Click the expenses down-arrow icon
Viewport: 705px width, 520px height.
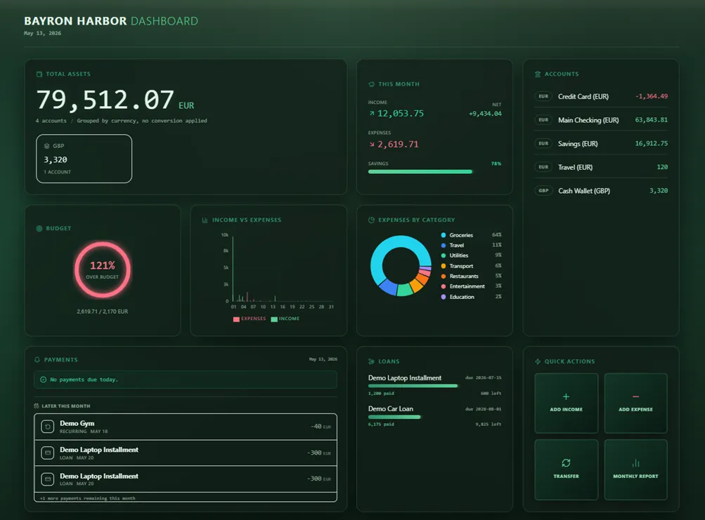pos(372,144)
